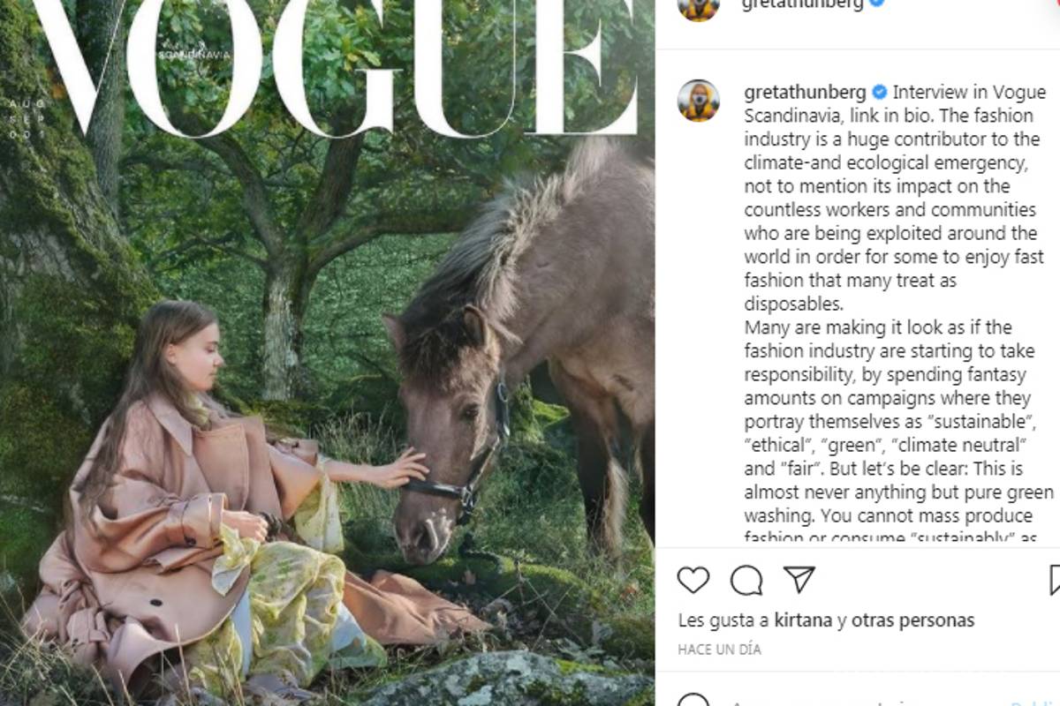This screenshot has width=1060, height=706.
Task: Click the profile avatar beside the caption
Action: click(x=698, y=100)
